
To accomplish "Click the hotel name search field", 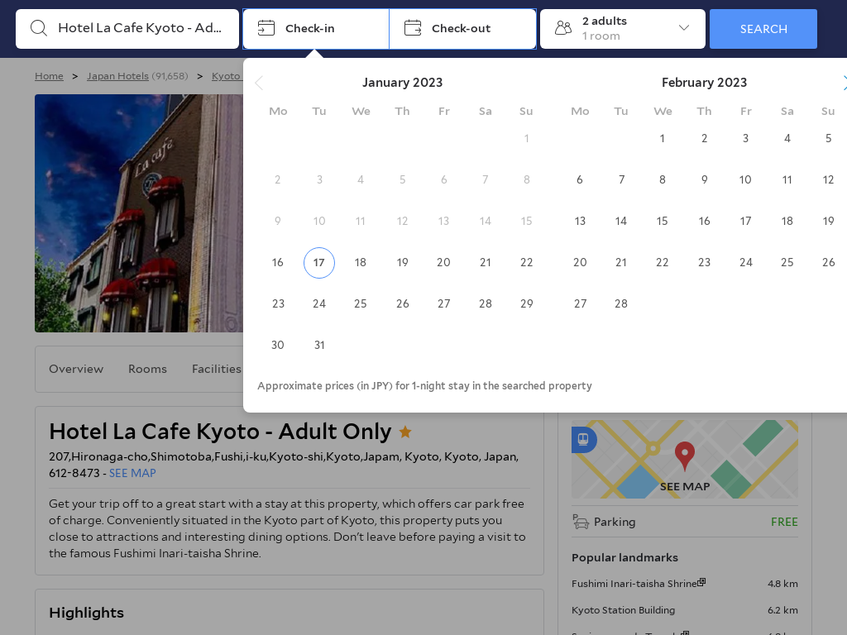I will pos(127,29).
